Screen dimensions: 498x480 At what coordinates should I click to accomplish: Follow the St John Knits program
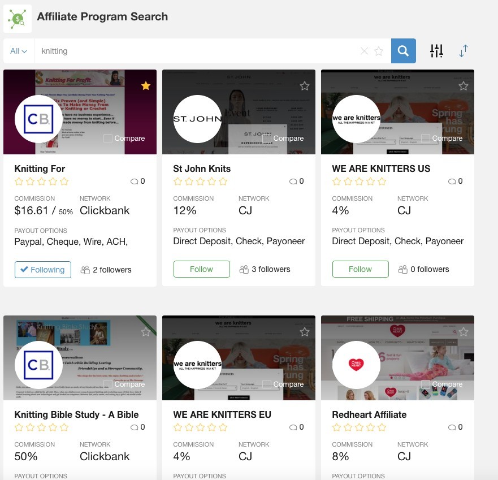202,269
